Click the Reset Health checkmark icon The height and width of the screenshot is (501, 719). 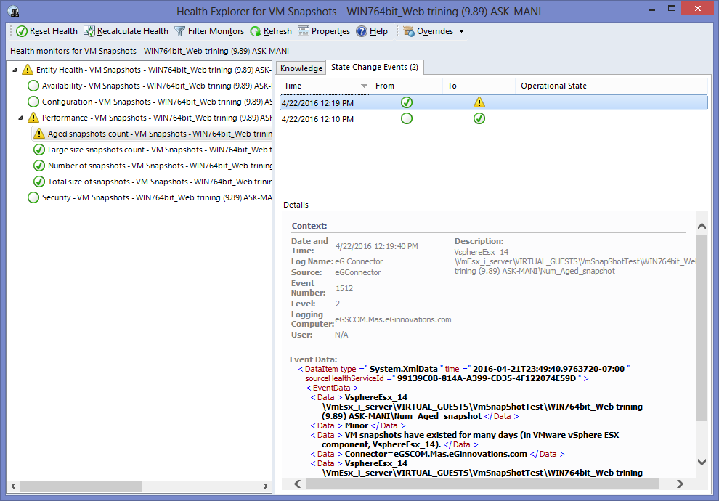click(22, 31)
